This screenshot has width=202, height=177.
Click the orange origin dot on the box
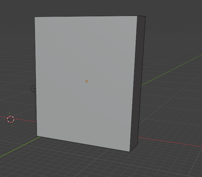(x=86, y=81)
